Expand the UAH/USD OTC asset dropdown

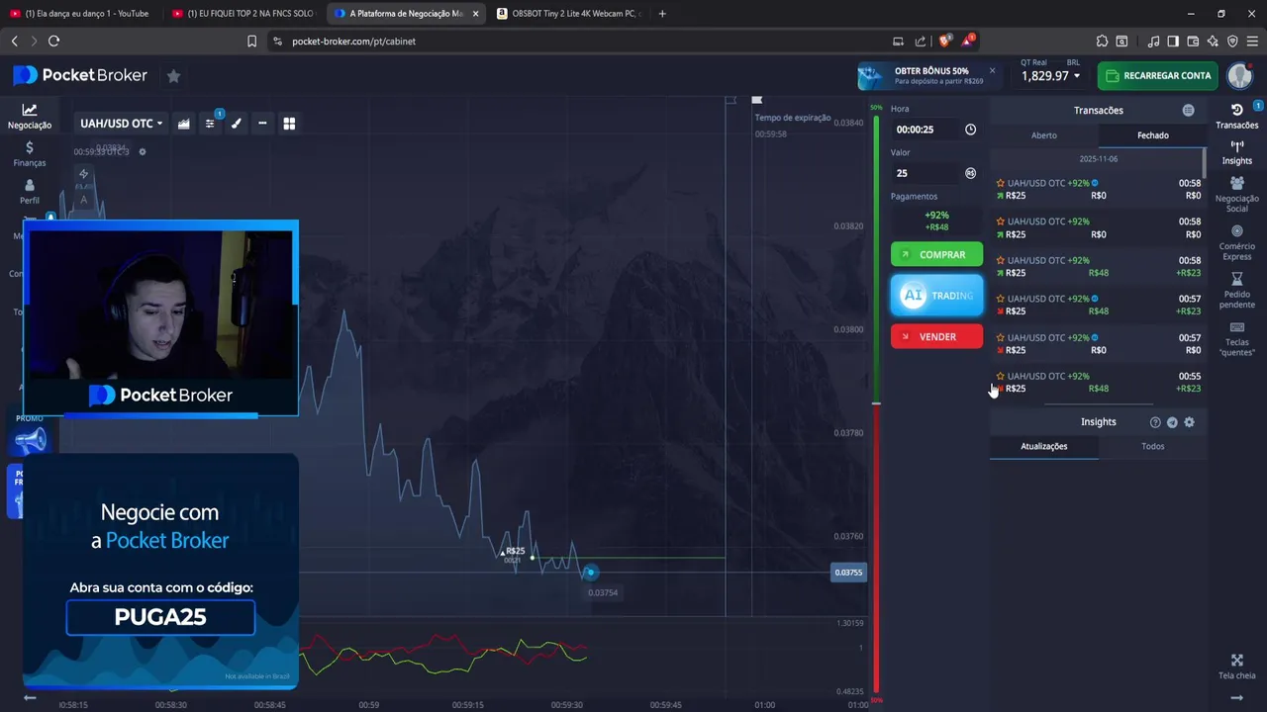[x=121, y=124]
